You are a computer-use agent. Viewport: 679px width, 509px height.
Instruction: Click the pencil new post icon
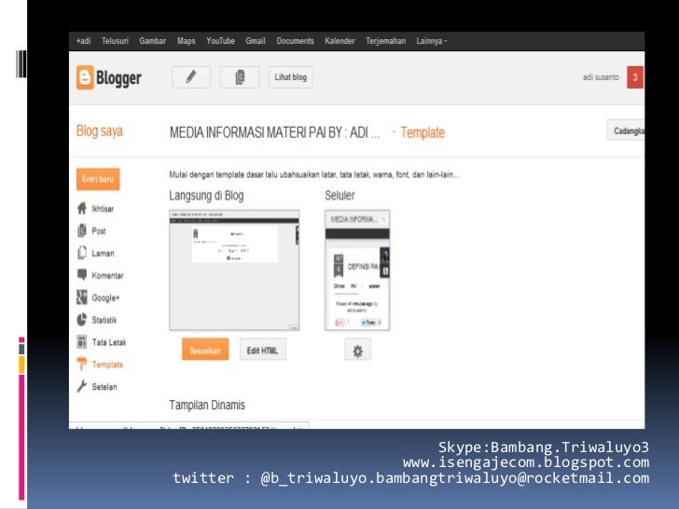(x=191, y=77)
